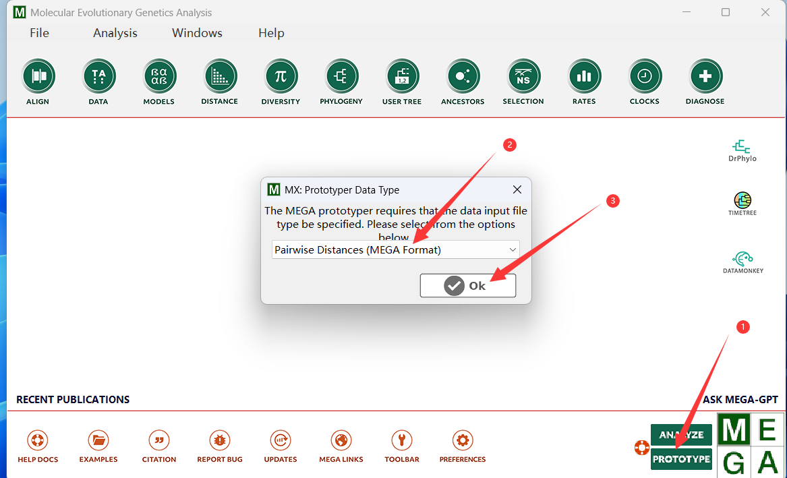Click the Recent Publications heading

(73, 400)
